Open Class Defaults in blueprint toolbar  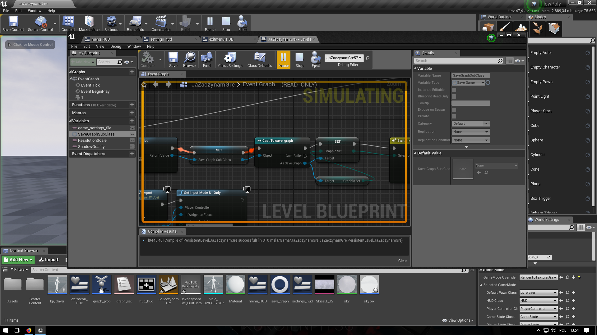coord(260,60)
